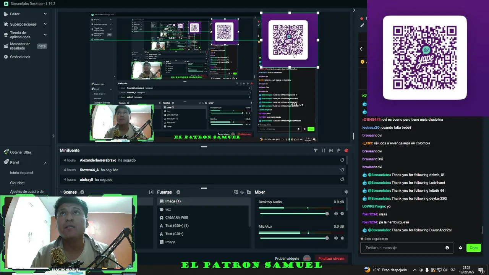Screen dimensions: 489x275
Task: Open Desktop Audio settings gear
Action: (x=342, y=214)
